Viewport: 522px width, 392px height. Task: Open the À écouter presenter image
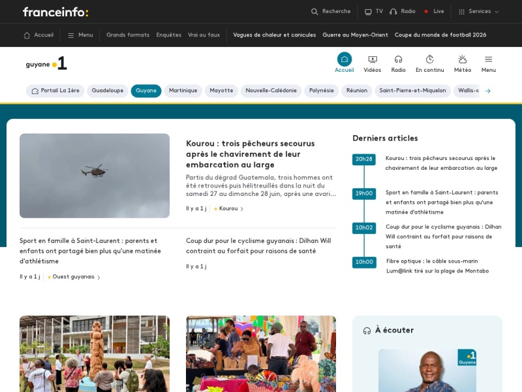[427, 370]
